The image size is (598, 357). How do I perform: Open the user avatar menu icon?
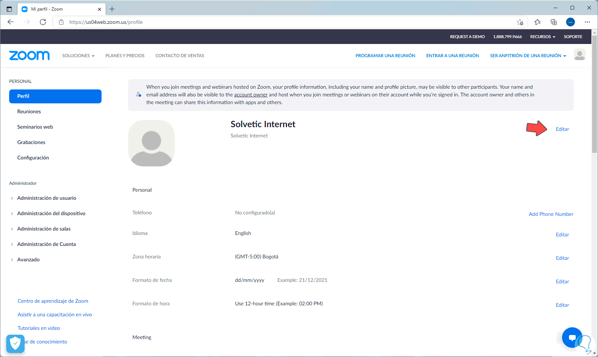(x=579, y=55)
